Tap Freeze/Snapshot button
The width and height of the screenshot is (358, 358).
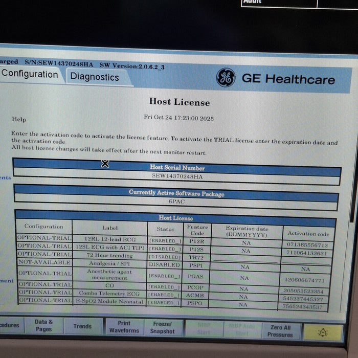162,328
